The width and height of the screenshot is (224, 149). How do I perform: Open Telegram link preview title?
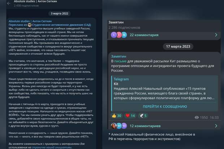[121, 79]
